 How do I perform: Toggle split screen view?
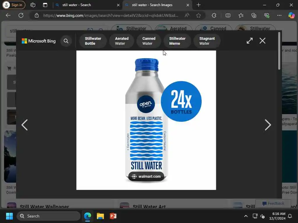point(228,15)
